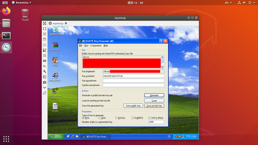Click Save private key
Viewport: 258px width, 145px height.
tap(154, 106)
